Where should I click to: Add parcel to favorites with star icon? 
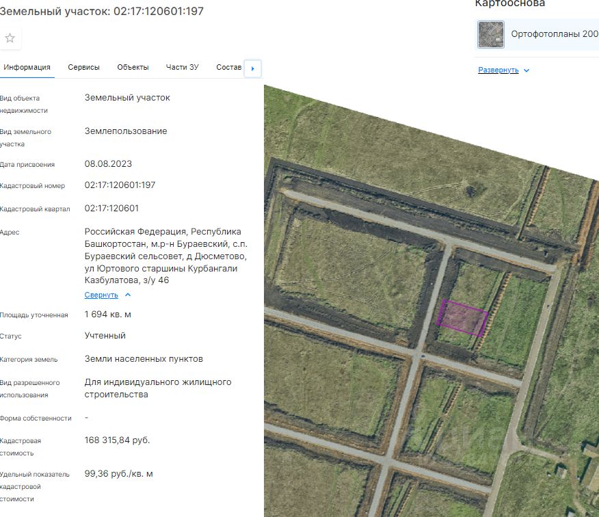[10, 38]
